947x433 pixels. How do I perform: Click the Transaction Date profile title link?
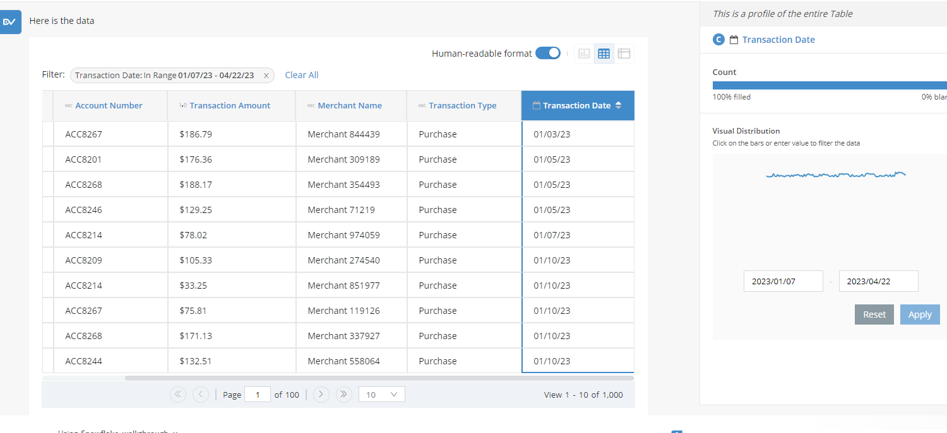click(778, 40)
